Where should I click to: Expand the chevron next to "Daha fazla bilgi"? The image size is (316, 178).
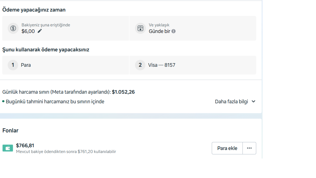(x=253, y=101)
